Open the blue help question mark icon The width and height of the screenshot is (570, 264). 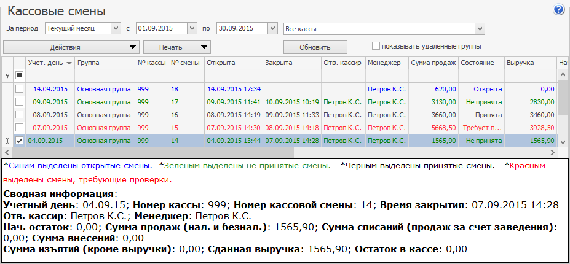click(x=559, y=10)
